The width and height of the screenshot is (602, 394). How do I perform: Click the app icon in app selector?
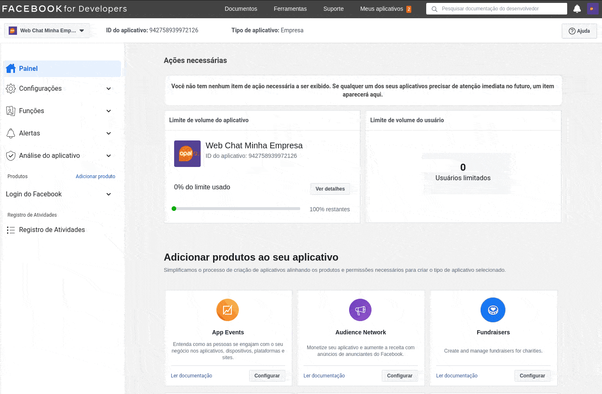(13, 31)
